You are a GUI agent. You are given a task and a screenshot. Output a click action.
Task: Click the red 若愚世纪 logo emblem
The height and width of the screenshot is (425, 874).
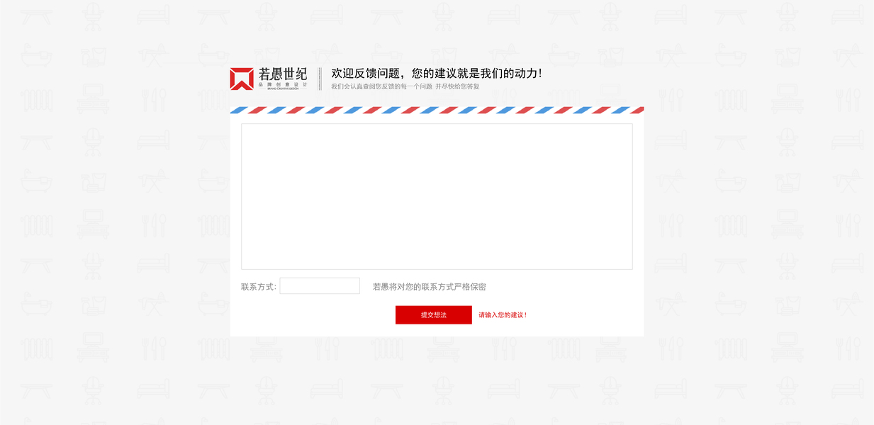242,79
